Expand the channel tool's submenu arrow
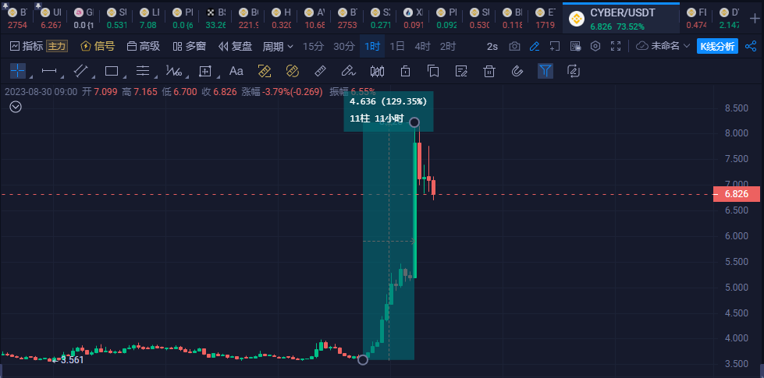 coord(92,77)
